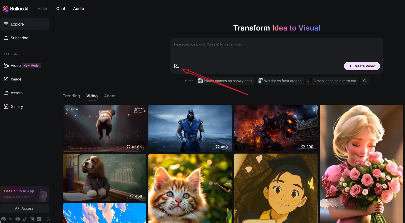Open the Subscribe sidebar entry
405x223 pixels.
pos(25,38)
